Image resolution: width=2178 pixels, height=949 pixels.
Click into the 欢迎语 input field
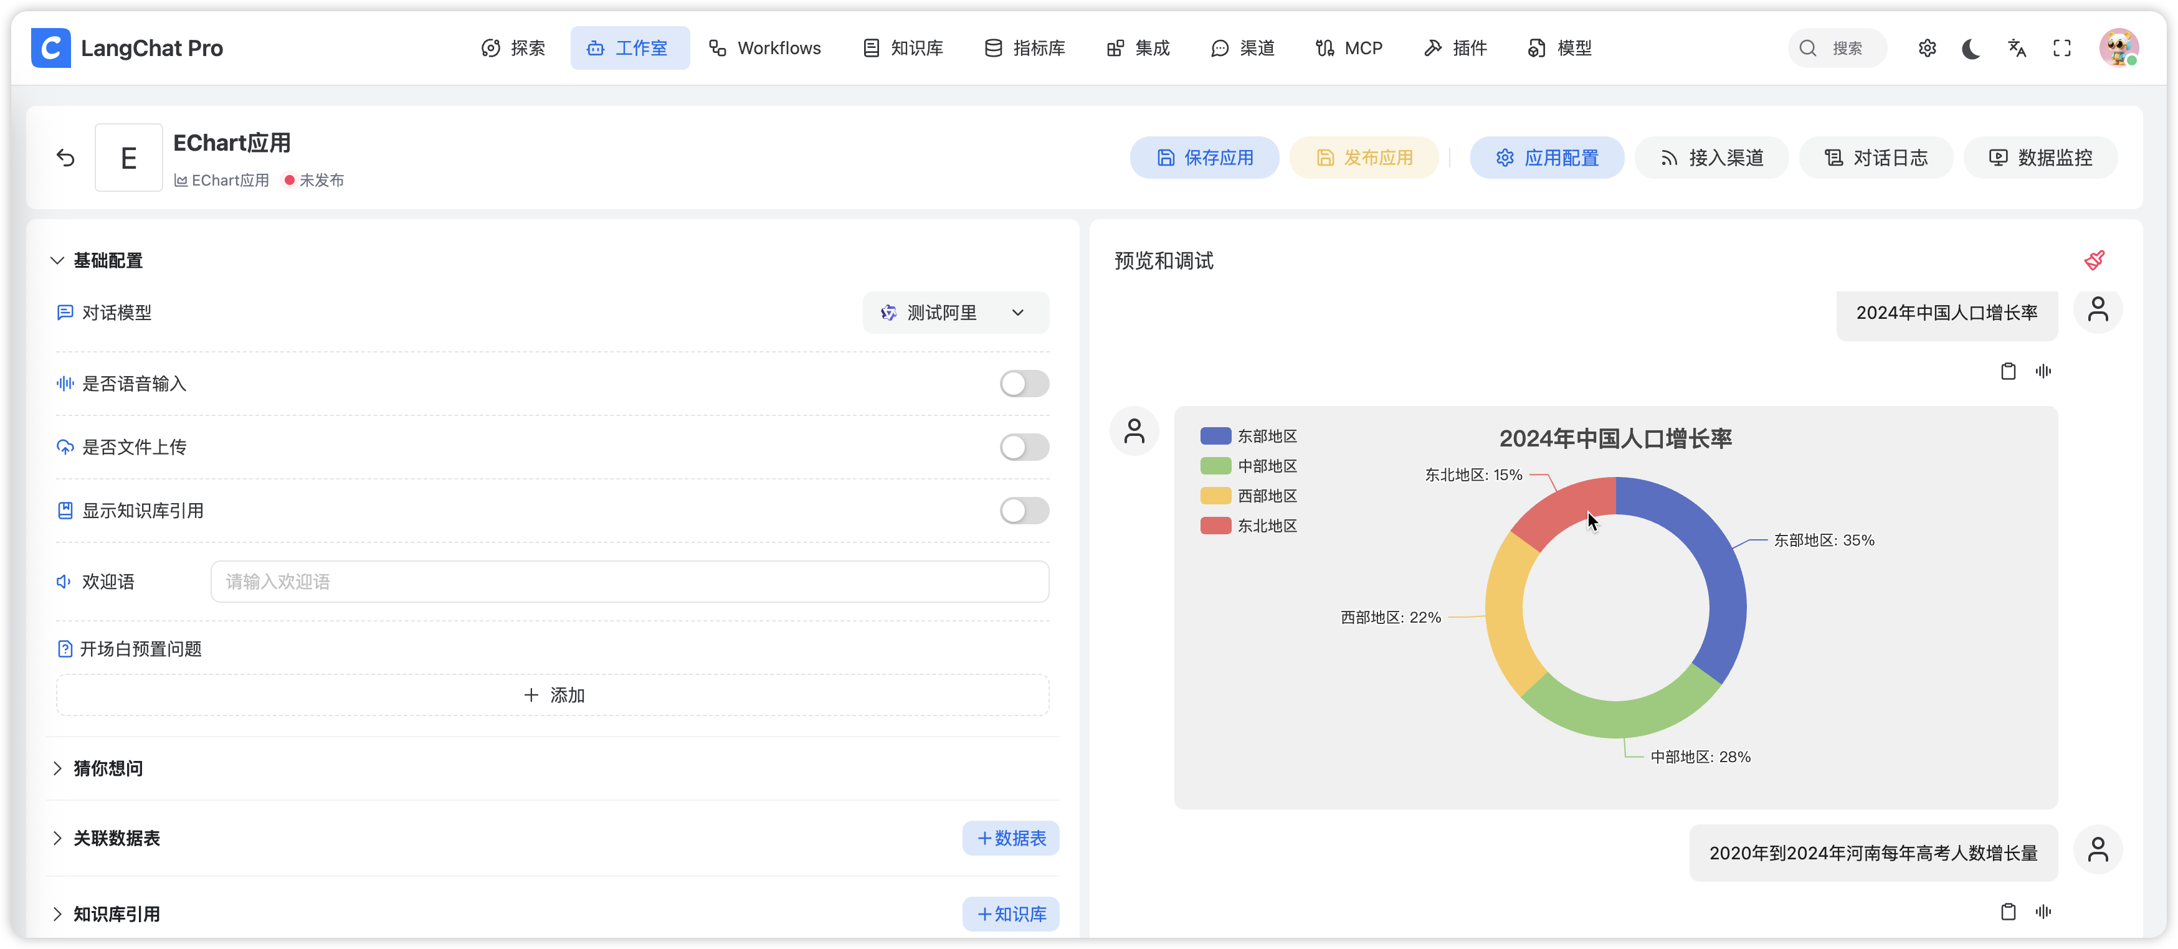pos(629,582)
